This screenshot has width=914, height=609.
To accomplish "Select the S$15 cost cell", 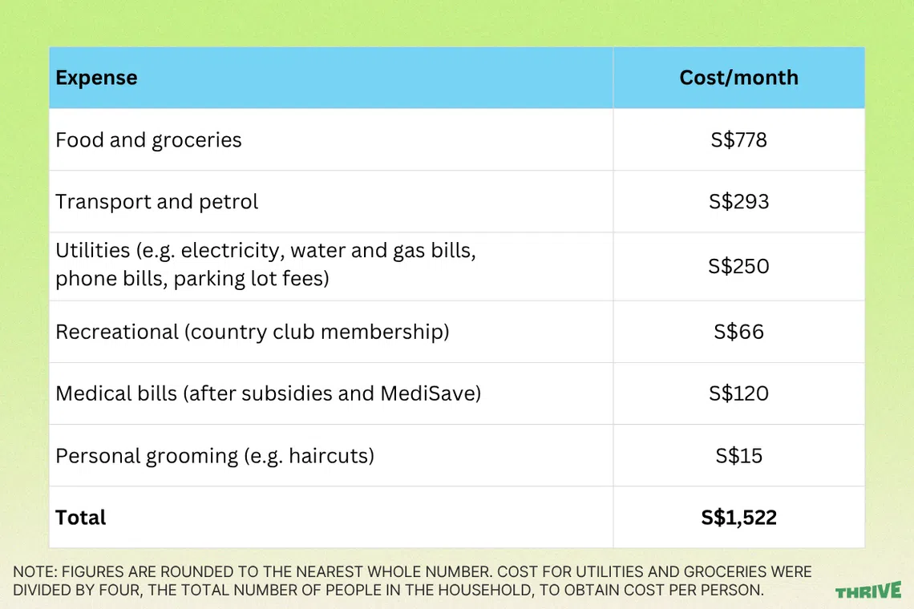I will click(738, 456).
